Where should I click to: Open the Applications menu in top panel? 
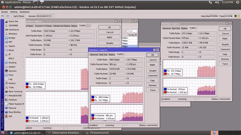pyautogui.click(x=11, y=2)
